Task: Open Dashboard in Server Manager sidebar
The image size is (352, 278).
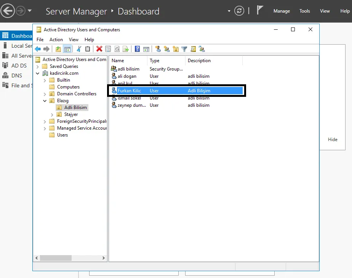Action: point(17,36)
